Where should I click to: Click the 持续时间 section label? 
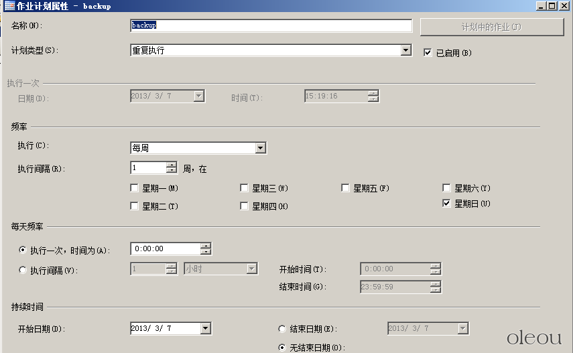pos(27,307)
